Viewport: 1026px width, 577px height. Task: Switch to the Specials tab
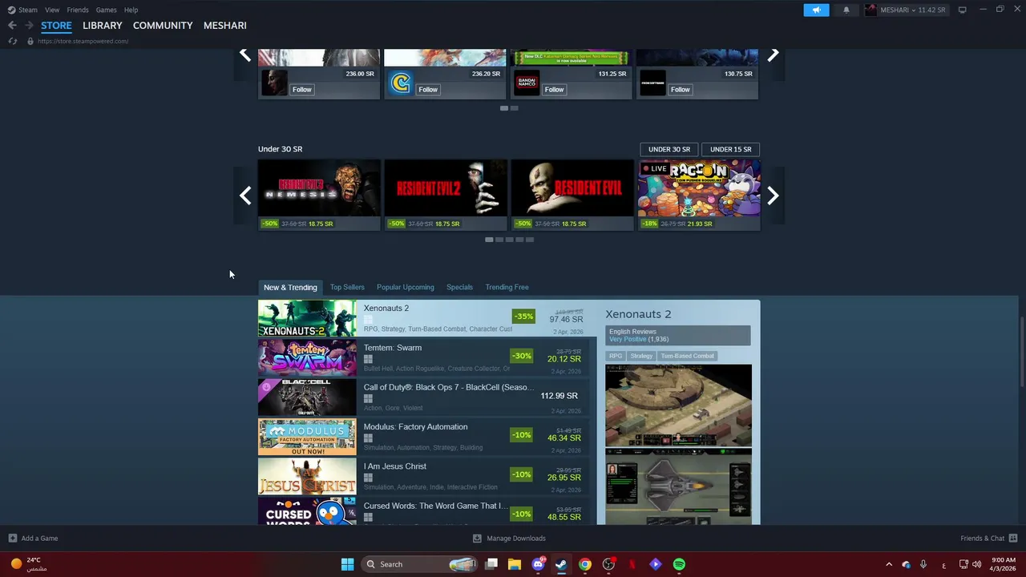click(459, 287)
